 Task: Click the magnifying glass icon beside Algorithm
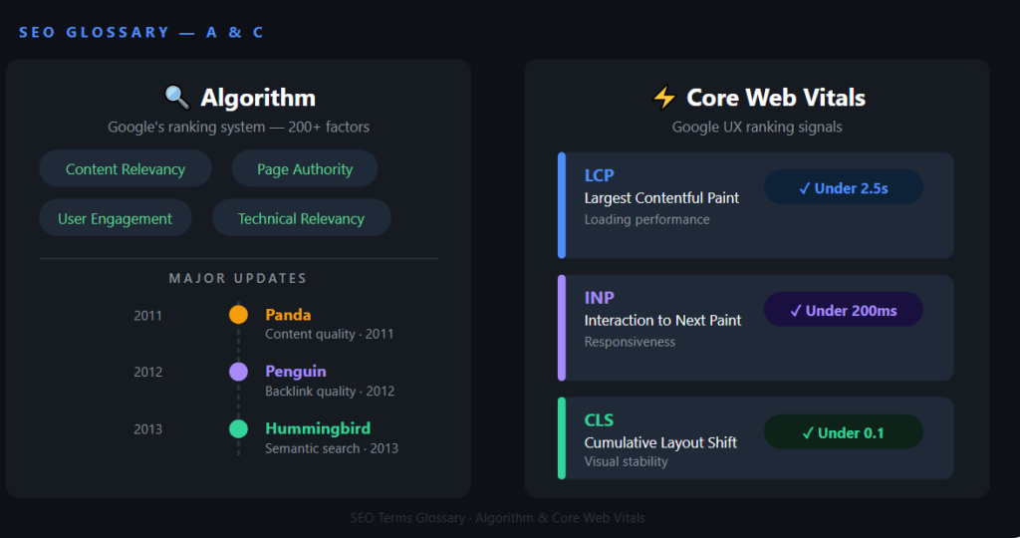177,98
